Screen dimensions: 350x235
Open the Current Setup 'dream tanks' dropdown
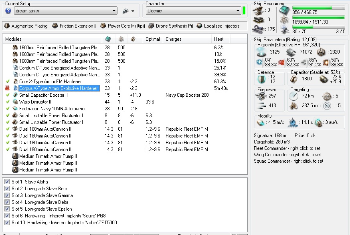[x=66, y=11]
